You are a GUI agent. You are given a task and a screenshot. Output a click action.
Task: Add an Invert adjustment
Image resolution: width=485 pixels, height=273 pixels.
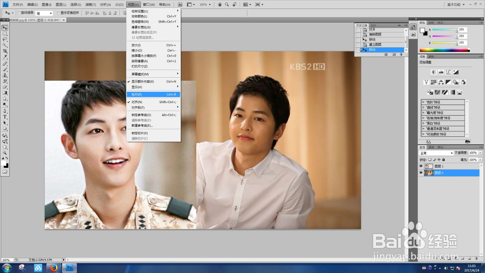(430, 93)
